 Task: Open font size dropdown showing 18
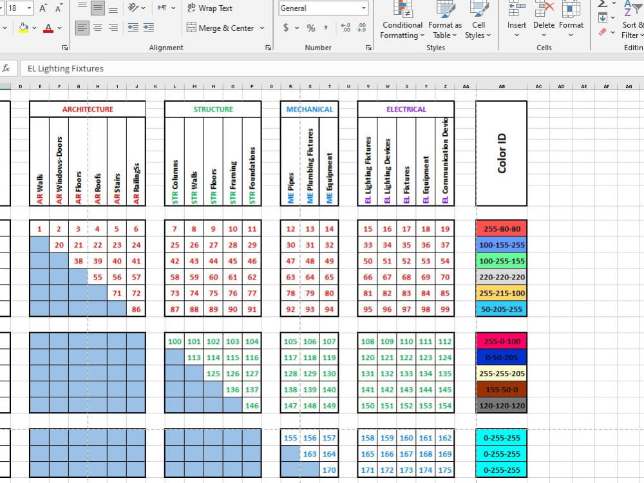pos(29,8)
